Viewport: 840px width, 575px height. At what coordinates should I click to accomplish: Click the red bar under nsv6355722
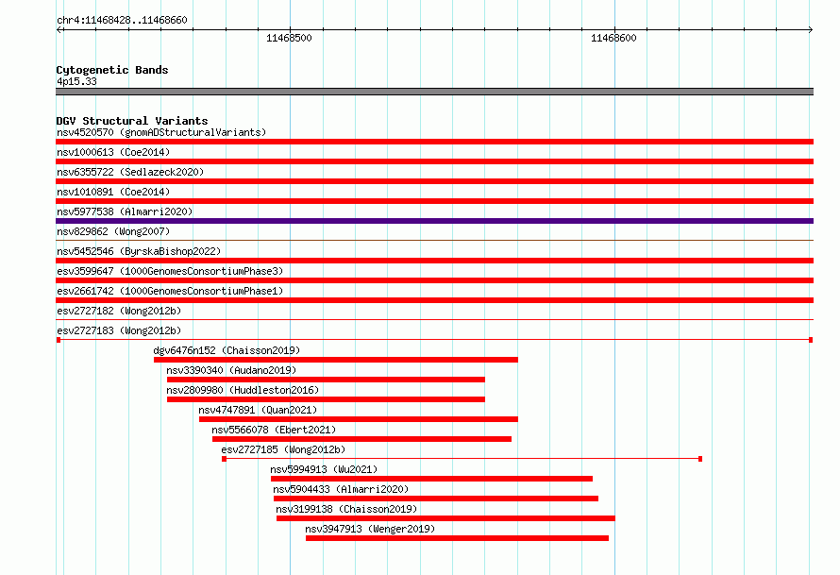434,181
